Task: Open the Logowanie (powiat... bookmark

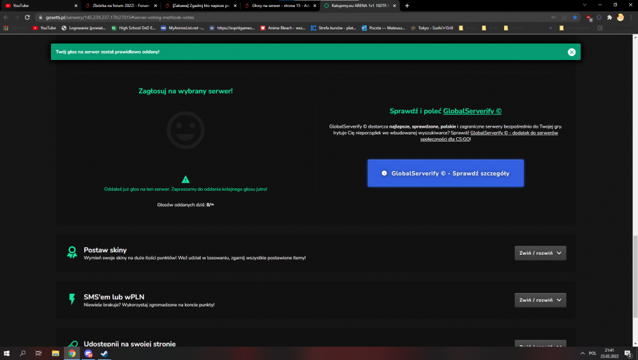Action: click(x=84, y=27)
